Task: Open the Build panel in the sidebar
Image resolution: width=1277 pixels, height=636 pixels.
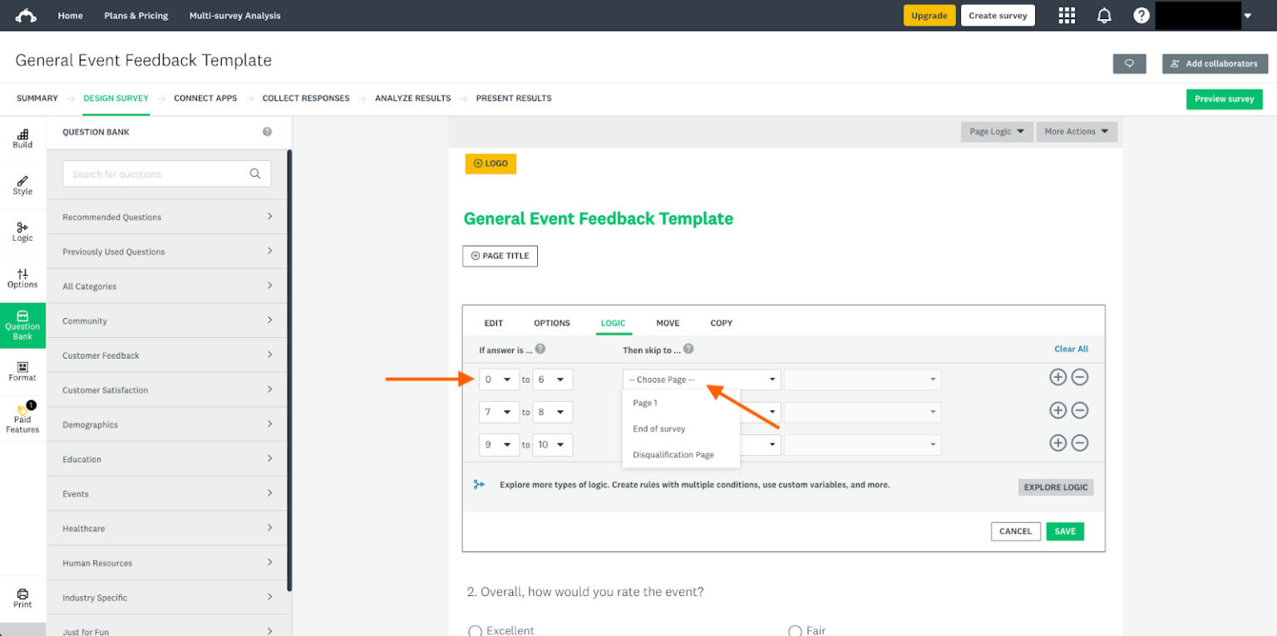Action: [x=22, y=137]
